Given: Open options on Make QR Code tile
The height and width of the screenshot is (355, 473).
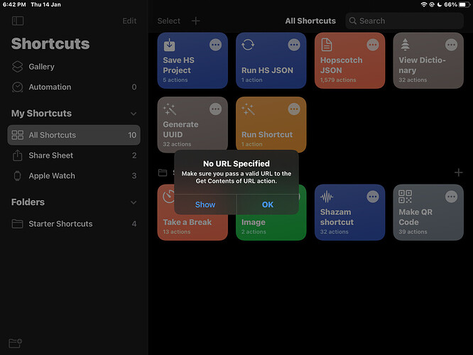Looking at the screenshot, I should [x=452, y=197].
